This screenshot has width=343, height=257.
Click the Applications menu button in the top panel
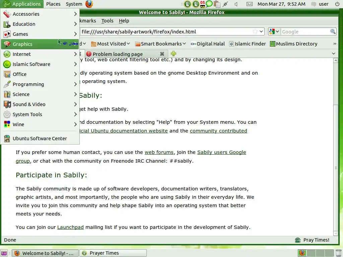tap(22, 4)
